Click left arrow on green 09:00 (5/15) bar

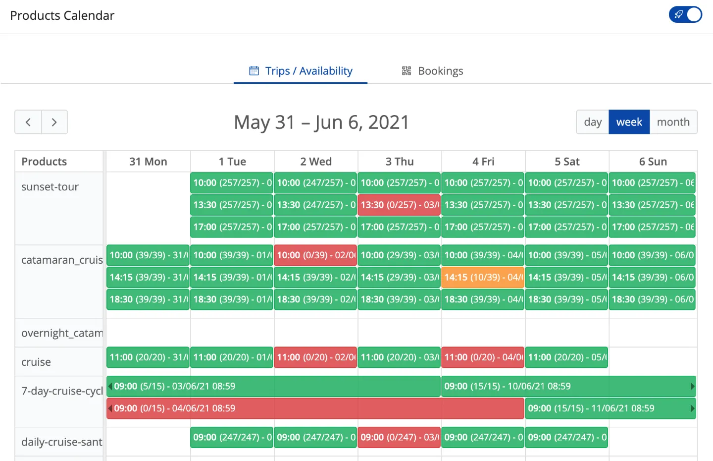(110, 386)
